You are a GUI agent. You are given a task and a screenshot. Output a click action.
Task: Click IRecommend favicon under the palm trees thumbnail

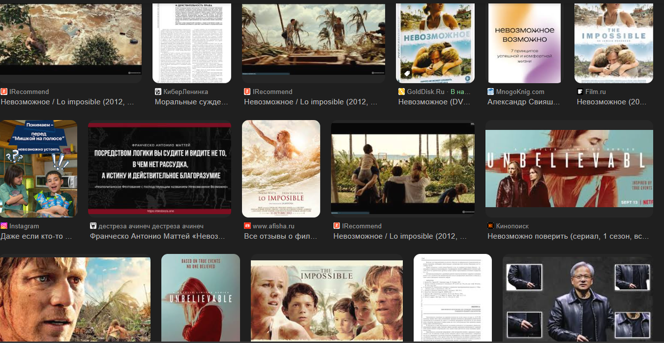pos(247,92)
